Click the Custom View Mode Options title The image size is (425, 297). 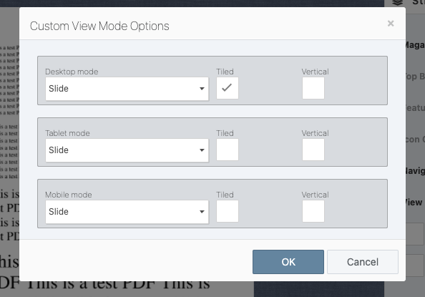coord(99,26)
